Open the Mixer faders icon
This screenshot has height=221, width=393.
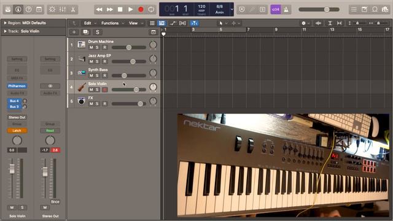pyautogui.click(x=63, y=10)
